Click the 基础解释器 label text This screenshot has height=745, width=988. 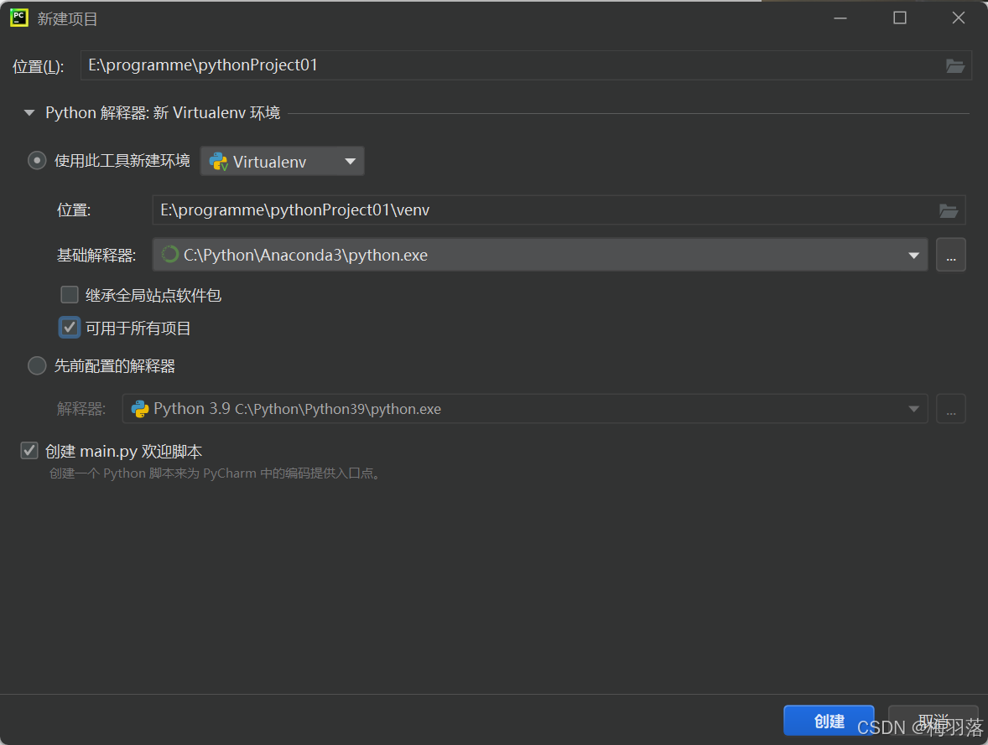[x=96, y=255]
